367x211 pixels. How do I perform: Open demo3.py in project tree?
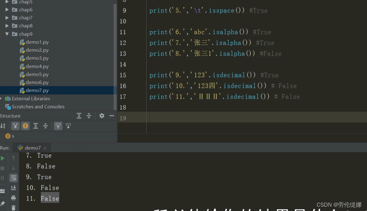(x=37, y=58)
